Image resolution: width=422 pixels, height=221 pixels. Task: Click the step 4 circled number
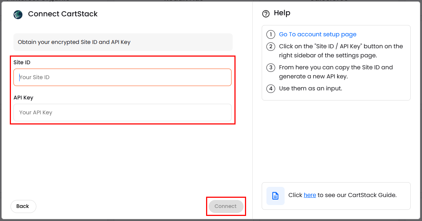pyautogui.click(x=270, y=89)
